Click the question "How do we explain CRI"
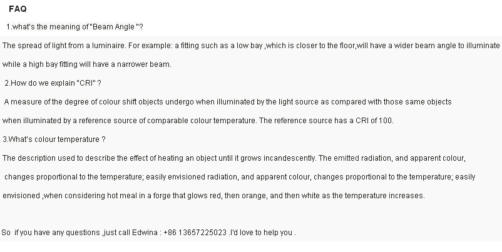This screenshot has width=502, height=252. [x=53, y=83]
